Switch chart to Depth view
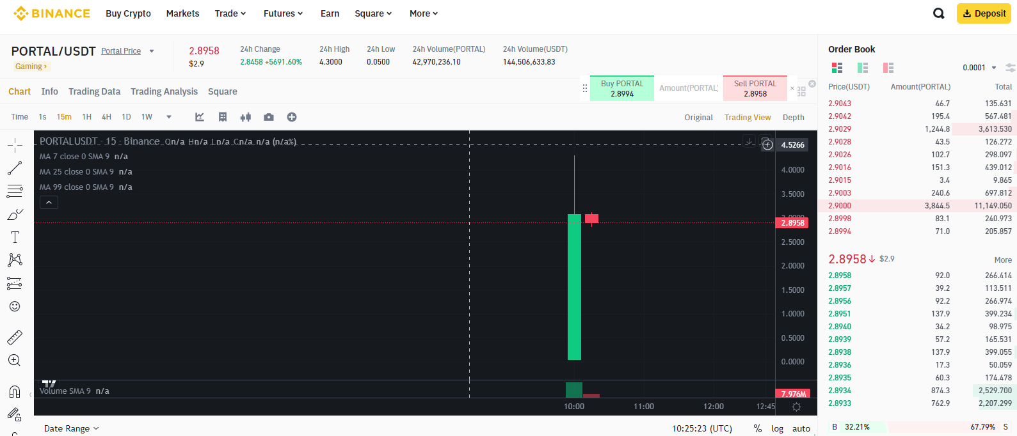 click(794, 118)
